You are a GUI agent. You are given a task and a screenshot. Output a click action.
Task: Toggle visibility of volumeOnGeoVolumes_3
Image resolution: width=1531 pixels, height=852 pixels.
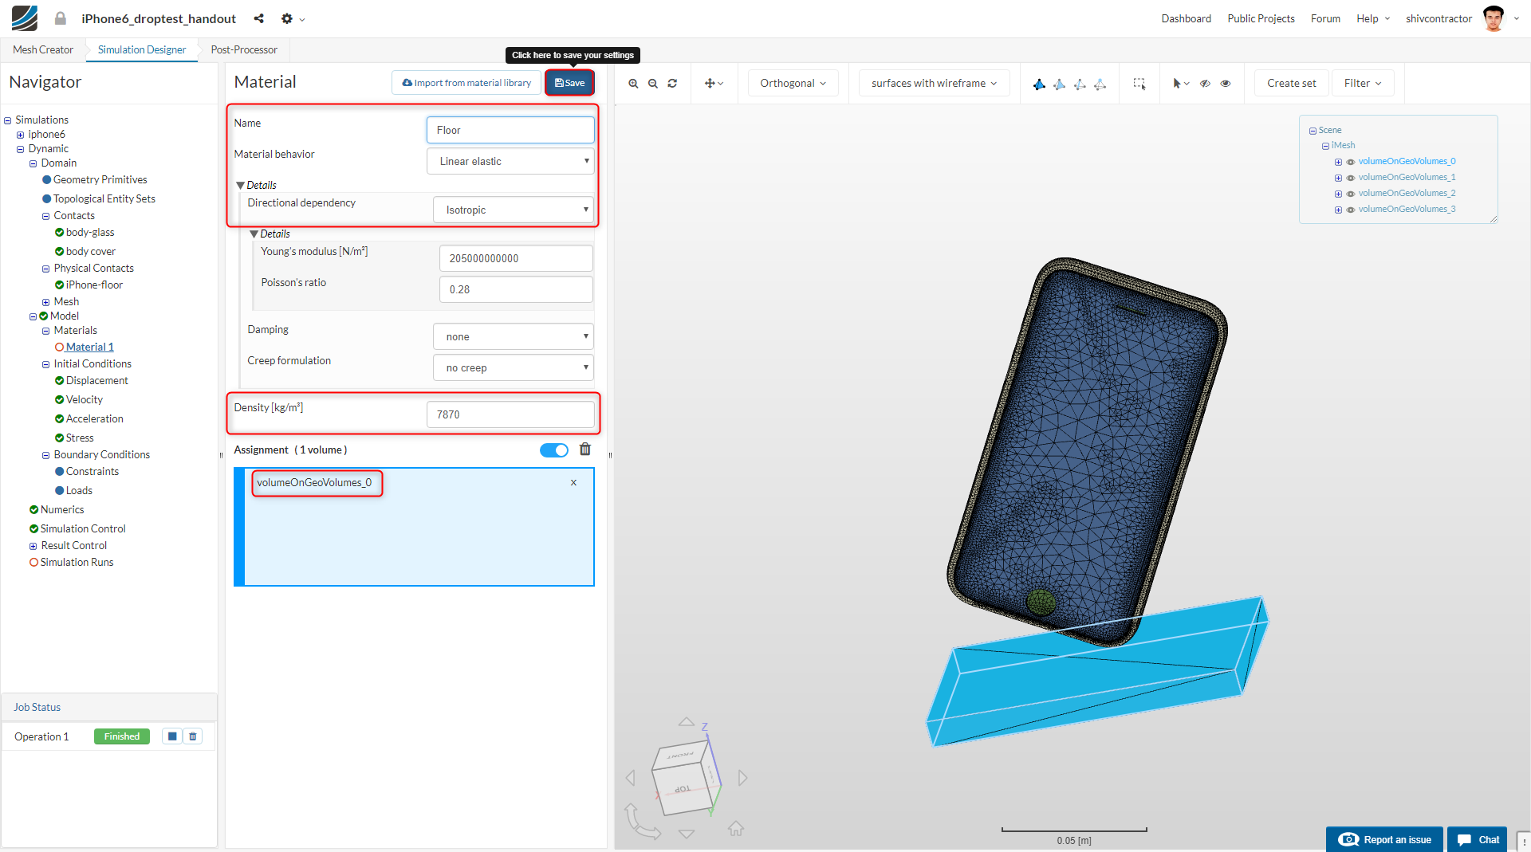tap(1351, 210)
